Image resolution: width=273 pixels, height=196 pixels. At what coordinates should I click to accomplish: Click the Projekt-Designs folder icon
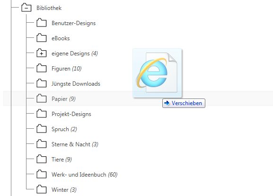tap(42, 114)
